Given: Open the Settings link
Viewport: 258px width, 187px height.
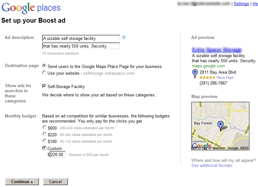Looking at the screenshot, I should point(241,4).
